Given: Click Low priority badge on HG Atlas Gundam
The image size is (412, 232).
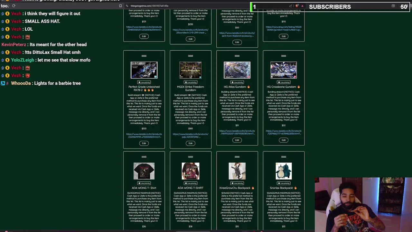Looking at the screenshot, I should 237,82.
